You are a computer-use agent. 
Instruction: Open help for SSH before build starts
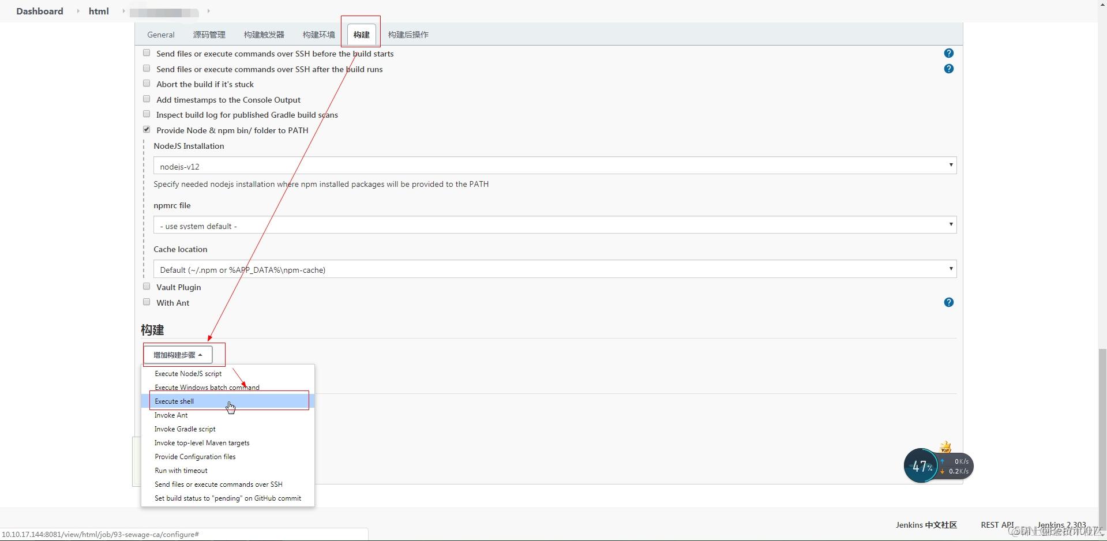pyautogui.click(x=948, y=53)
